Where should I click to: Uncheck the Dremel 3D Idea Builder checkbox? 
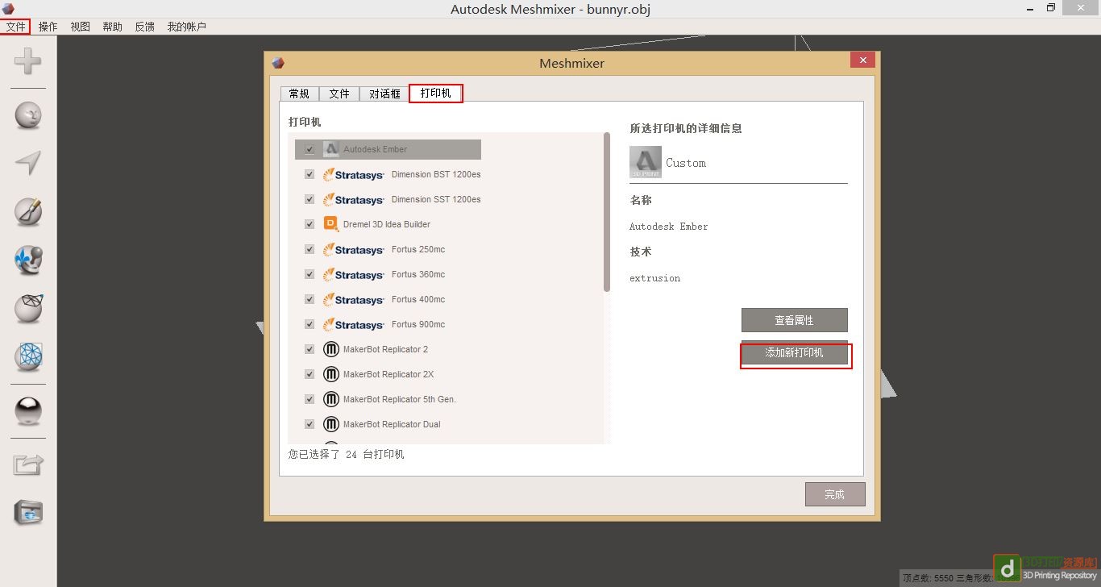(x=310, y=224)
